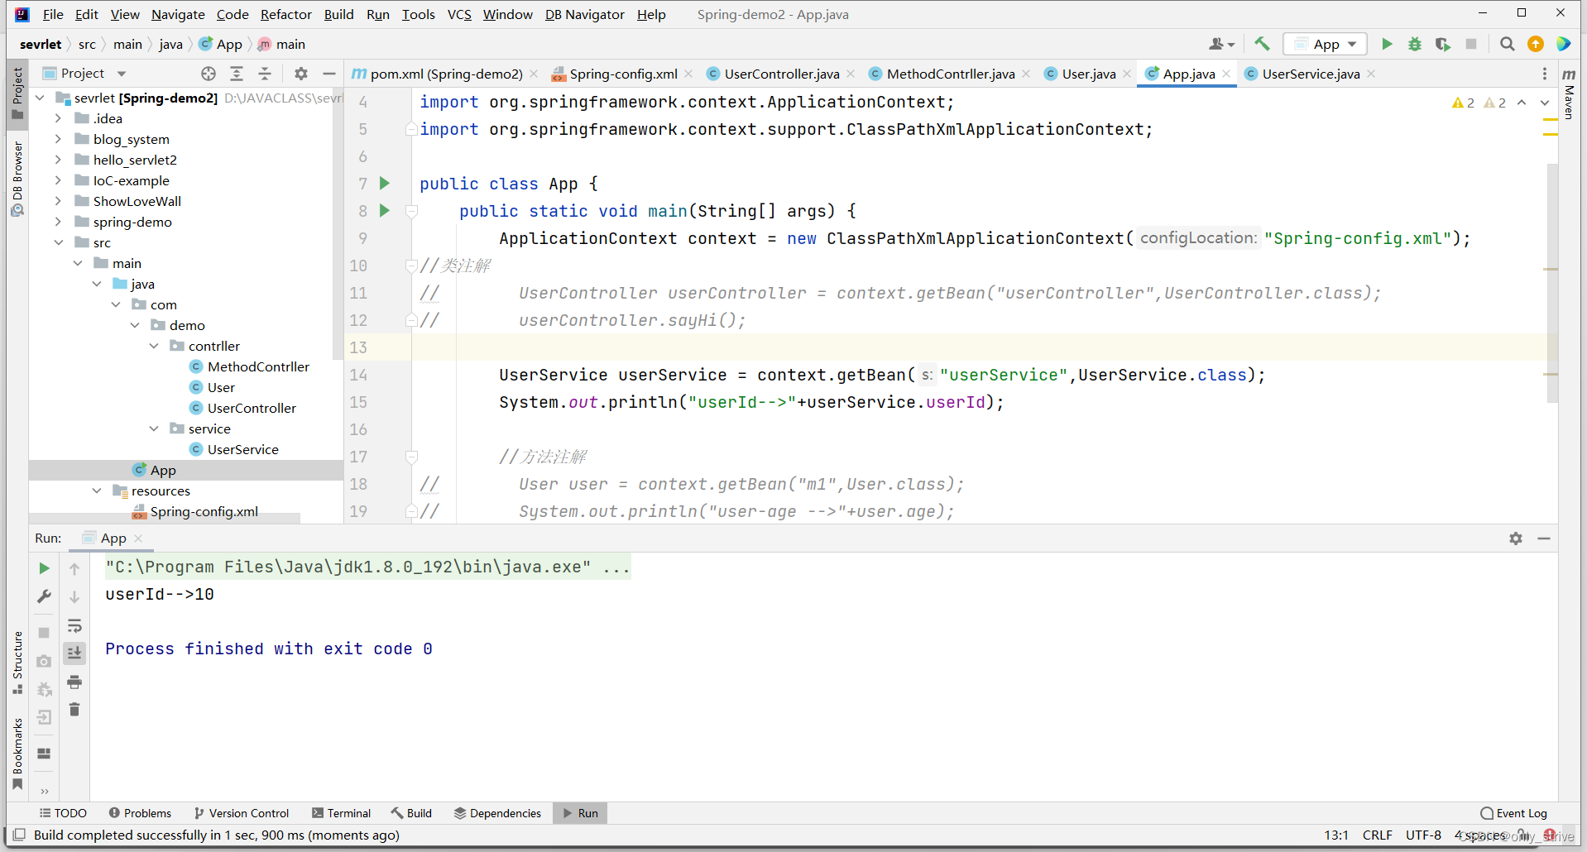Run class App from gutter line 7
The width and height of the screenshot is (1587, 852).
pyautogui.click(x=385, y=183)
